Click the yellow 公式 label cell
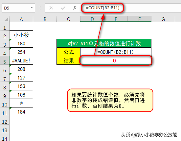Viewport: 181px width, 141px height. [x=68, y=52]
